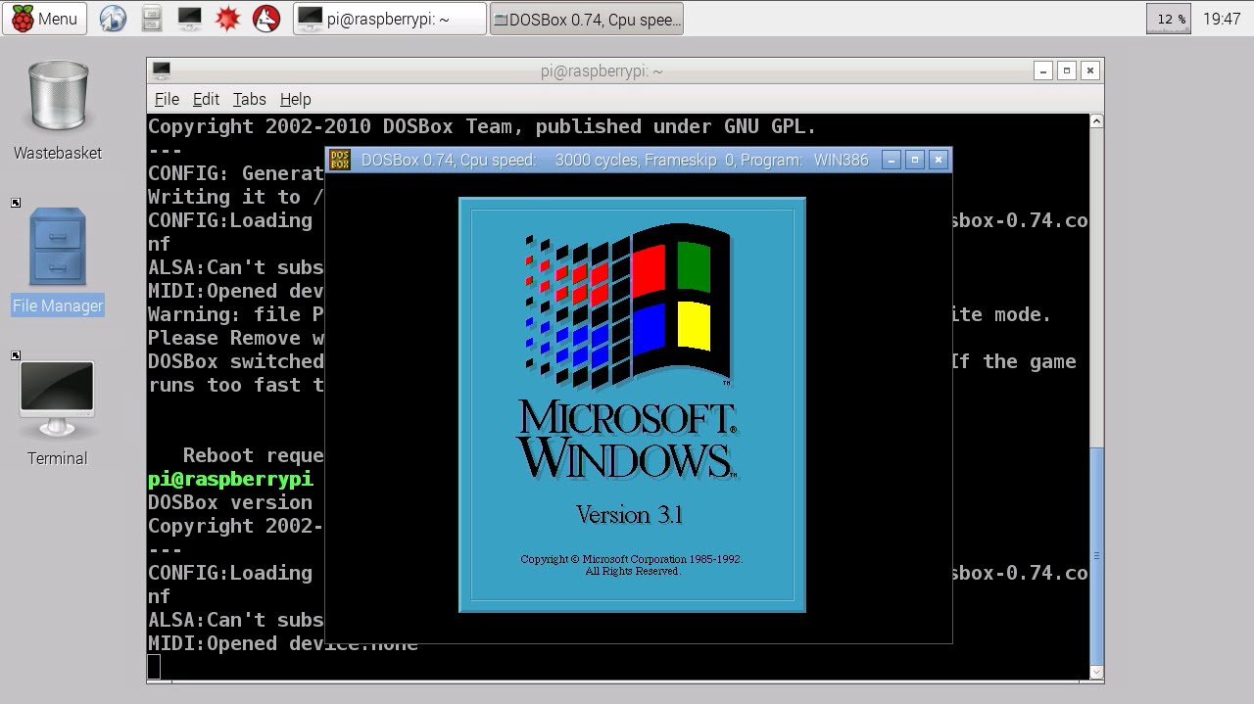Screen dimensions: 1254x704
Task: Click the "Writing it to /" terminal line
Action: pyautogui.click(x=235, y=197)
